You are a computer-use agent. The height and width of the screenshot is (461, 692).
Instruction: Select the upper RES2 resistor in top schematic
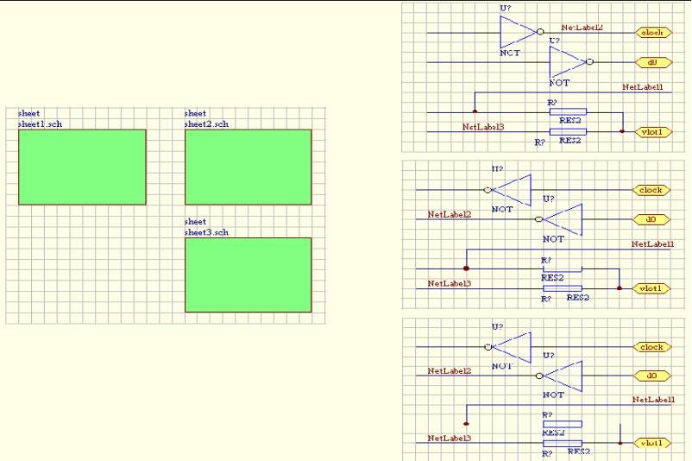(567, 111)
